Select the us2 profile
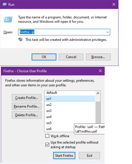The width and height of the screenshot is (132, 164). [70, 105]
